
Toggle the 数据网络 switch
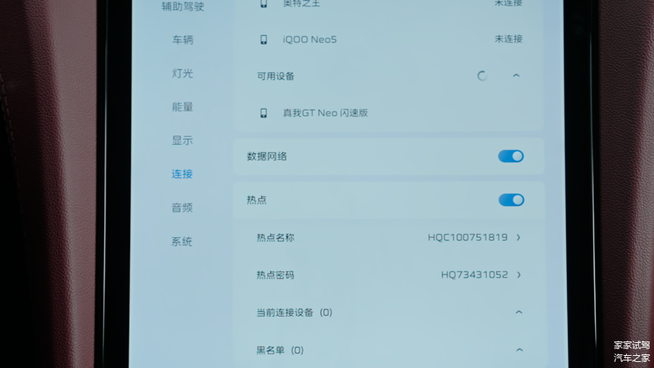click(x=511, y=157)
